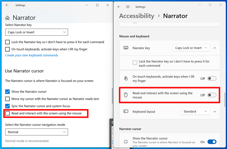Click the right window vertical scrollbar
This screenshot has height=149, width=227.
(x=225, y=99)
